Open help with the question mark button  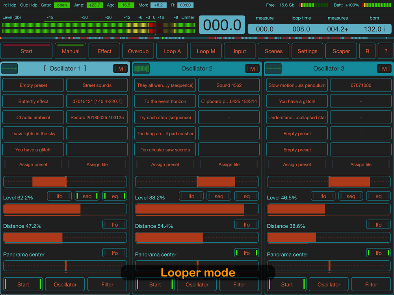(x=385, y=51)
